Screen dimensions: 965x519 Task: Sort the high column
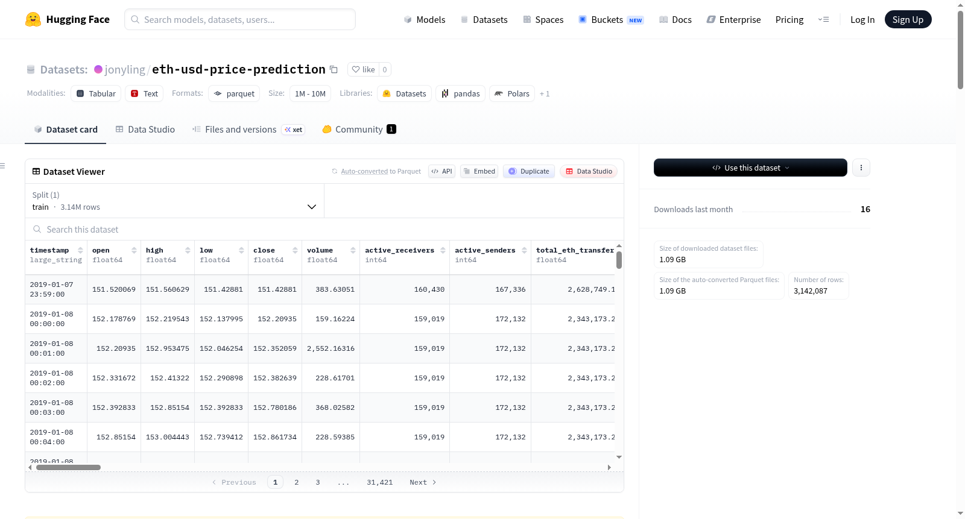pos(188,250)
